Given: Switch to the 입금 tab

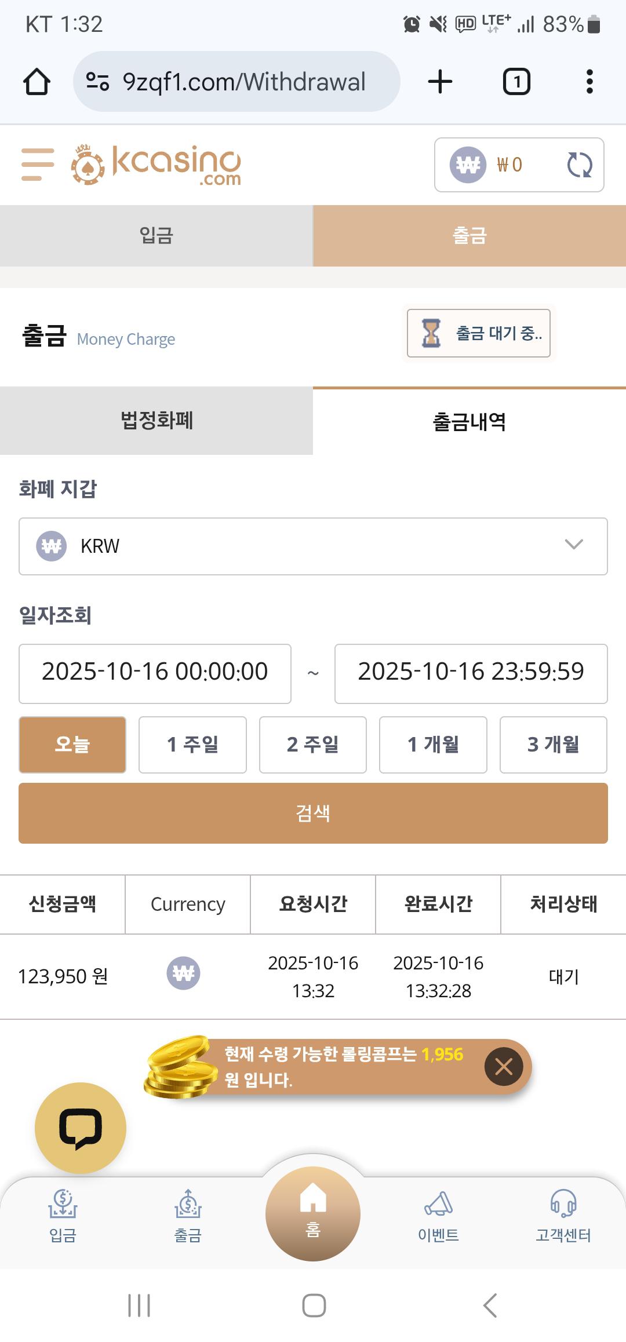Looking at the screenshot, I should (x=156, y=236).
